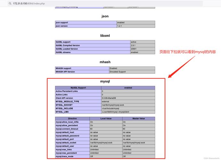Select the 'Active Persistent Links' row label
221x160 pixels.
(67, 91)
